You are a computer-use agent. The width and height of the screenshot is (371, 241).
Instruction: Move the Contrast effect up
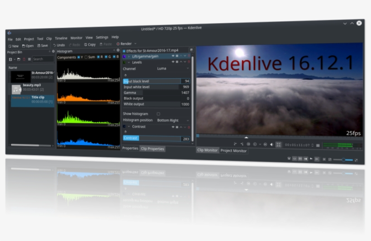[x=181, y=127]
